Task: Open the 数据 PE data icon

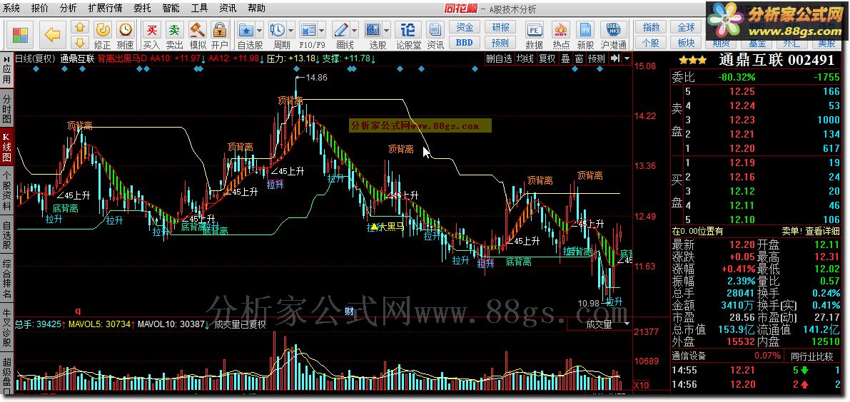Action: [534, 31]
